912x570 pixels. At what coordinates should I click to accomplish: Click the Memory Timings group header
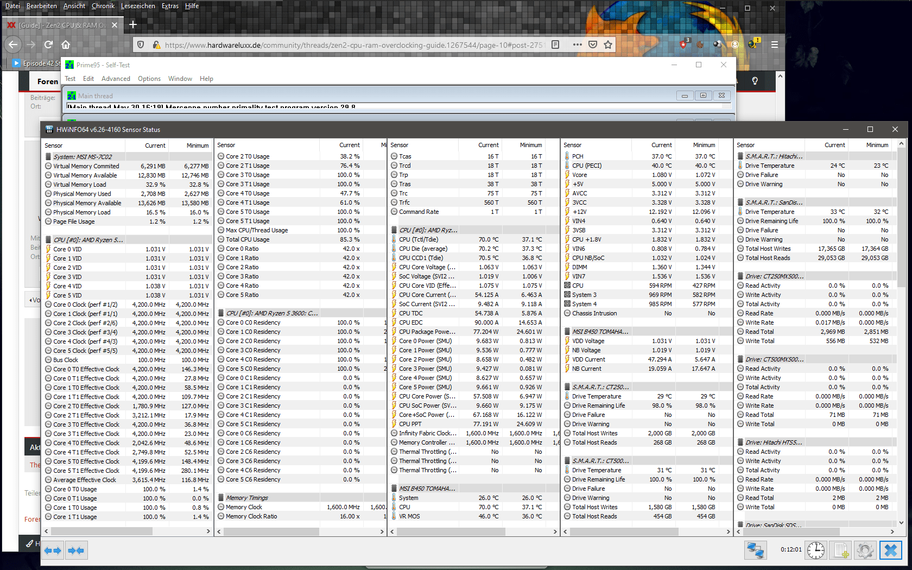(300, 498)
